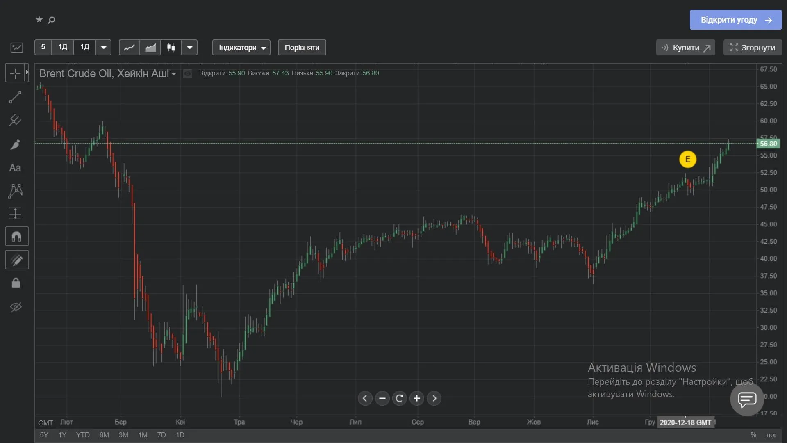Viewport: 787px width, 443px height.
Task: Expand the cursor tool flyout arrow
Action: (27, 73)
